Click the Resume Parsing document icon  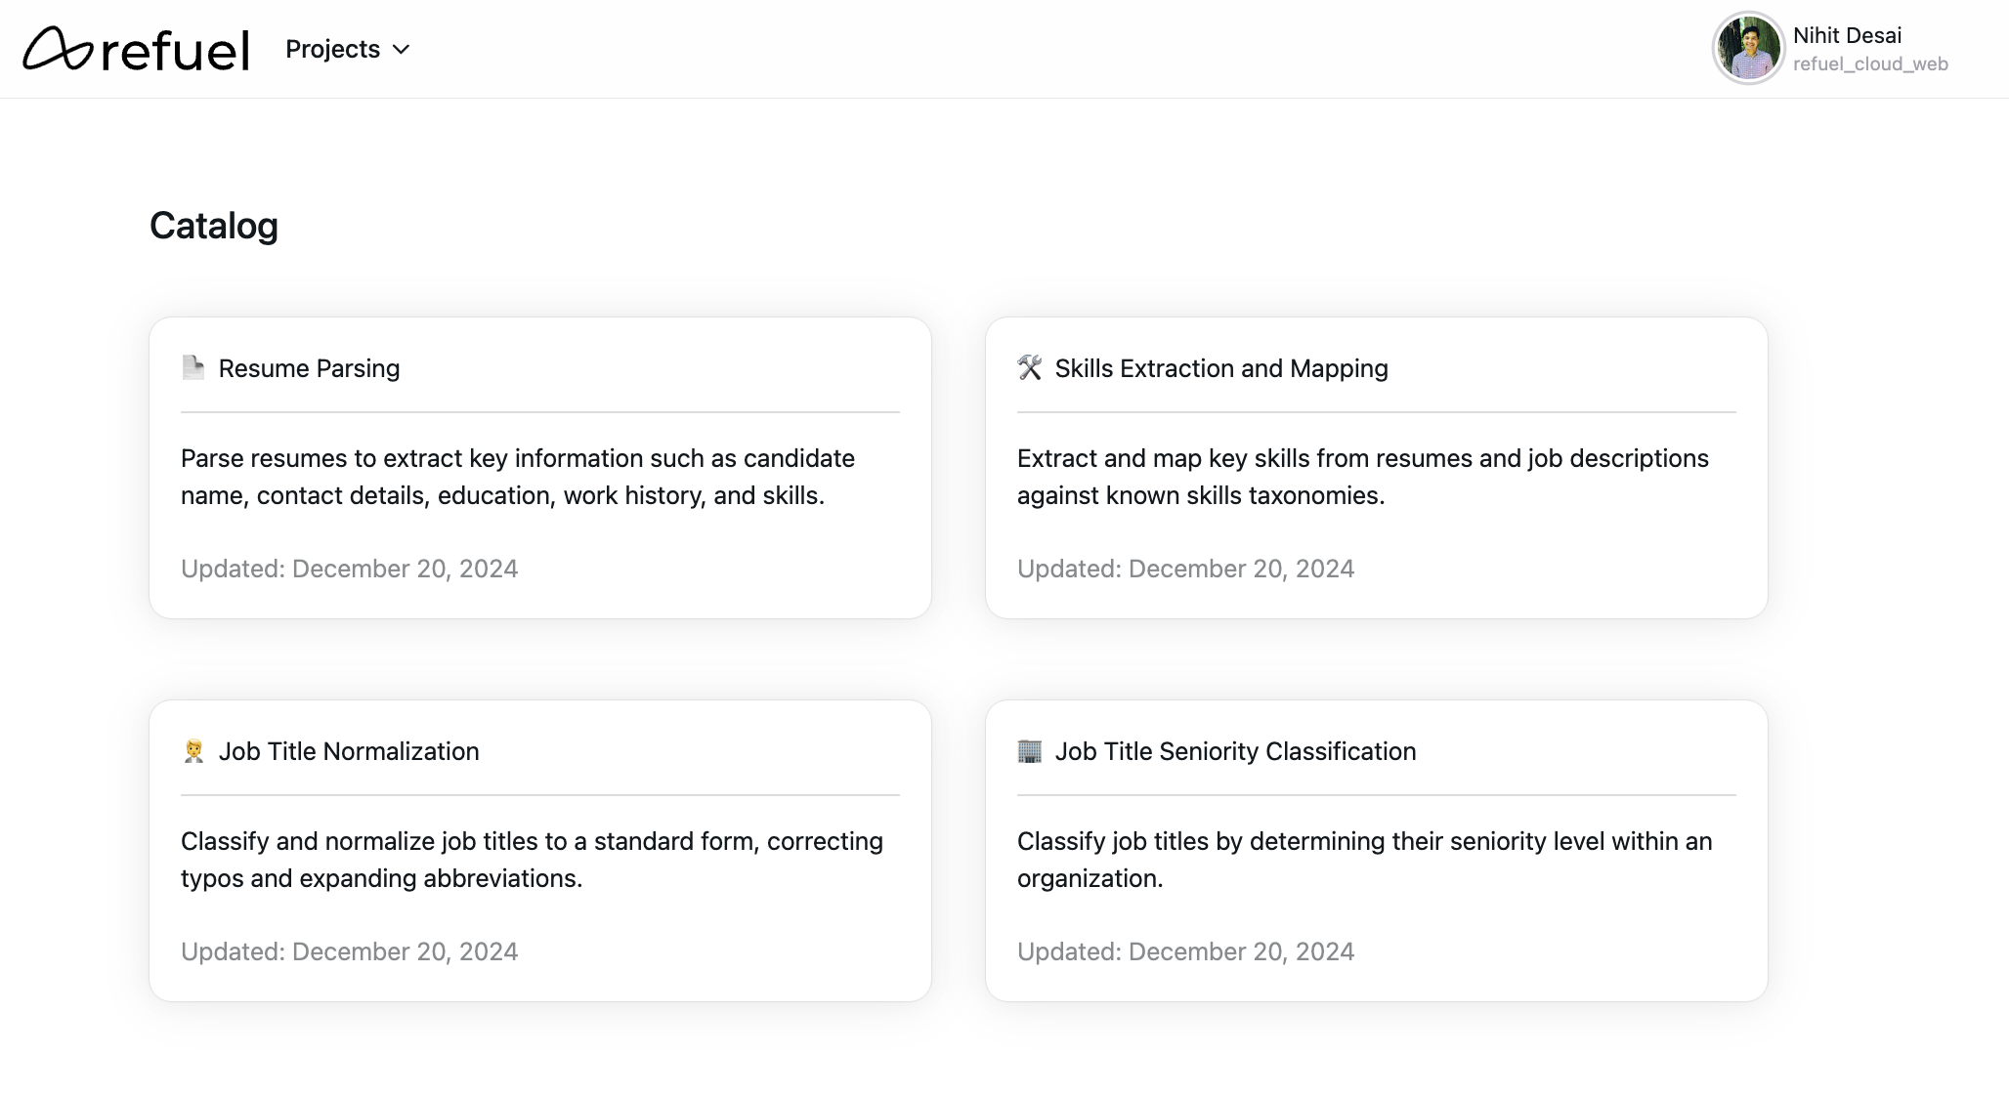coord(193,367)
